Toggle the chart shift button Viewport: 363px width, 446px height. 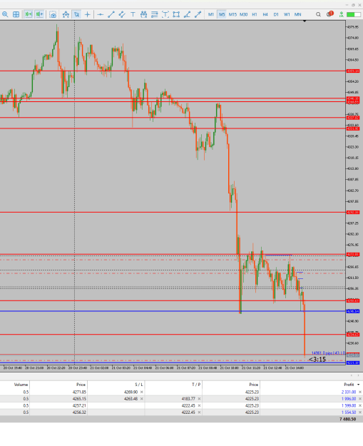point(39,14)
